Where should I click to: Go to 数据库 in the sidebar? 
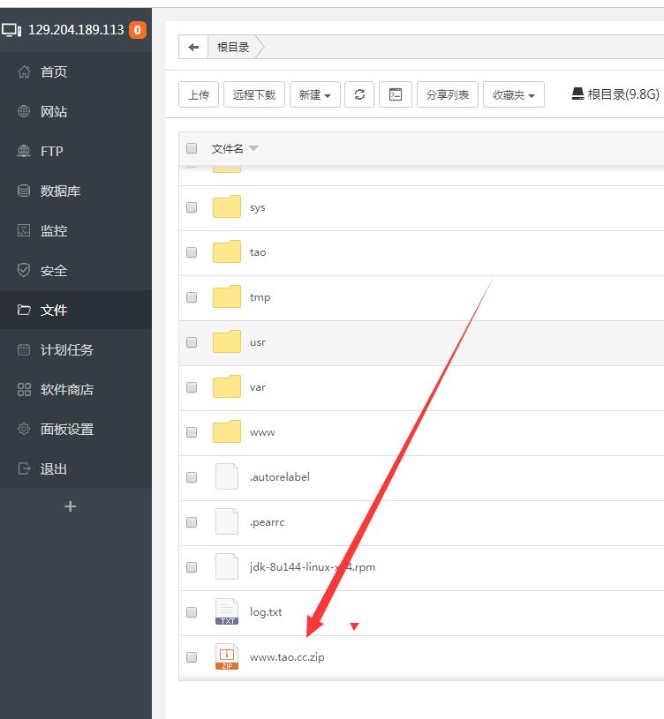point(60,191)
